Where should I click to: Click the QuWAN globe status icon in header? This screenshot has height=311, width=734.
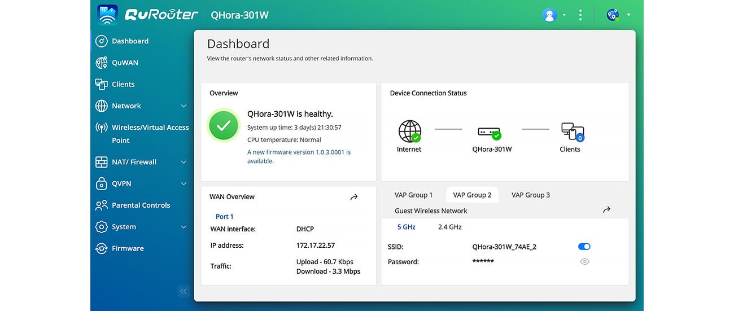coord(613,15)
